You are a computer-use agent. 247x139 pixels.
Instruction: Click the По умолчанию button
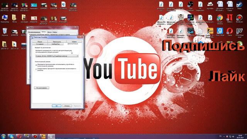click(x=42, y=88)
